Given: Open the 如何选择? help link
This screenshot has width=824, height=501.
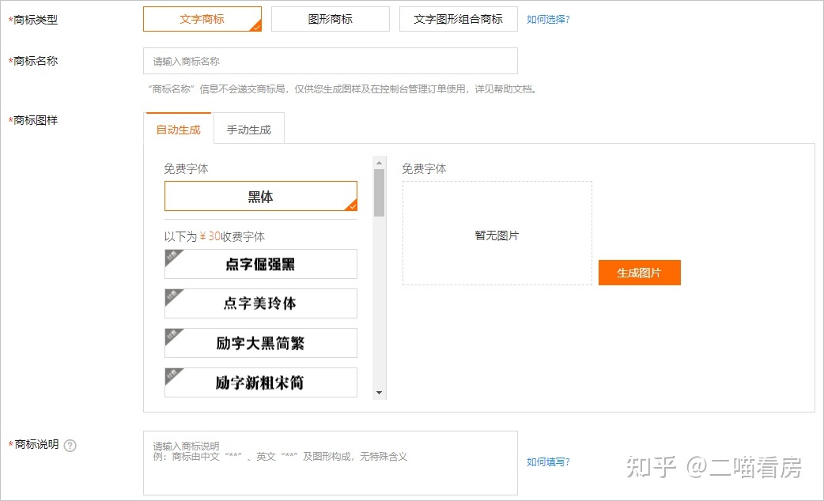Looking at the screenshot, I should click(548, 19).
